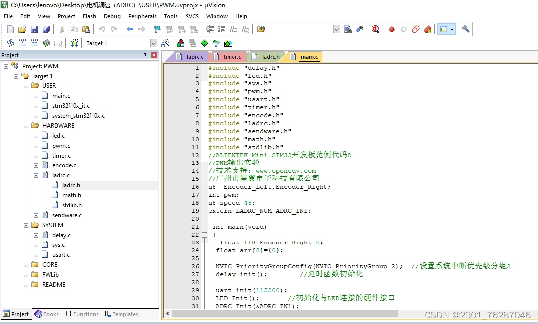Viewport: 538px width, 324px height.
Task: Navigate backwards with blue left arrow
Action: [130, 29]
